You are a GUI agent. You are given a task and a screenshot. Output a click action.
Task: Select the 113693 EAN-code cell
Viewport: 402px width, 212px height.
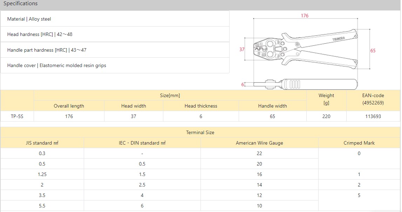click(373, 116)
